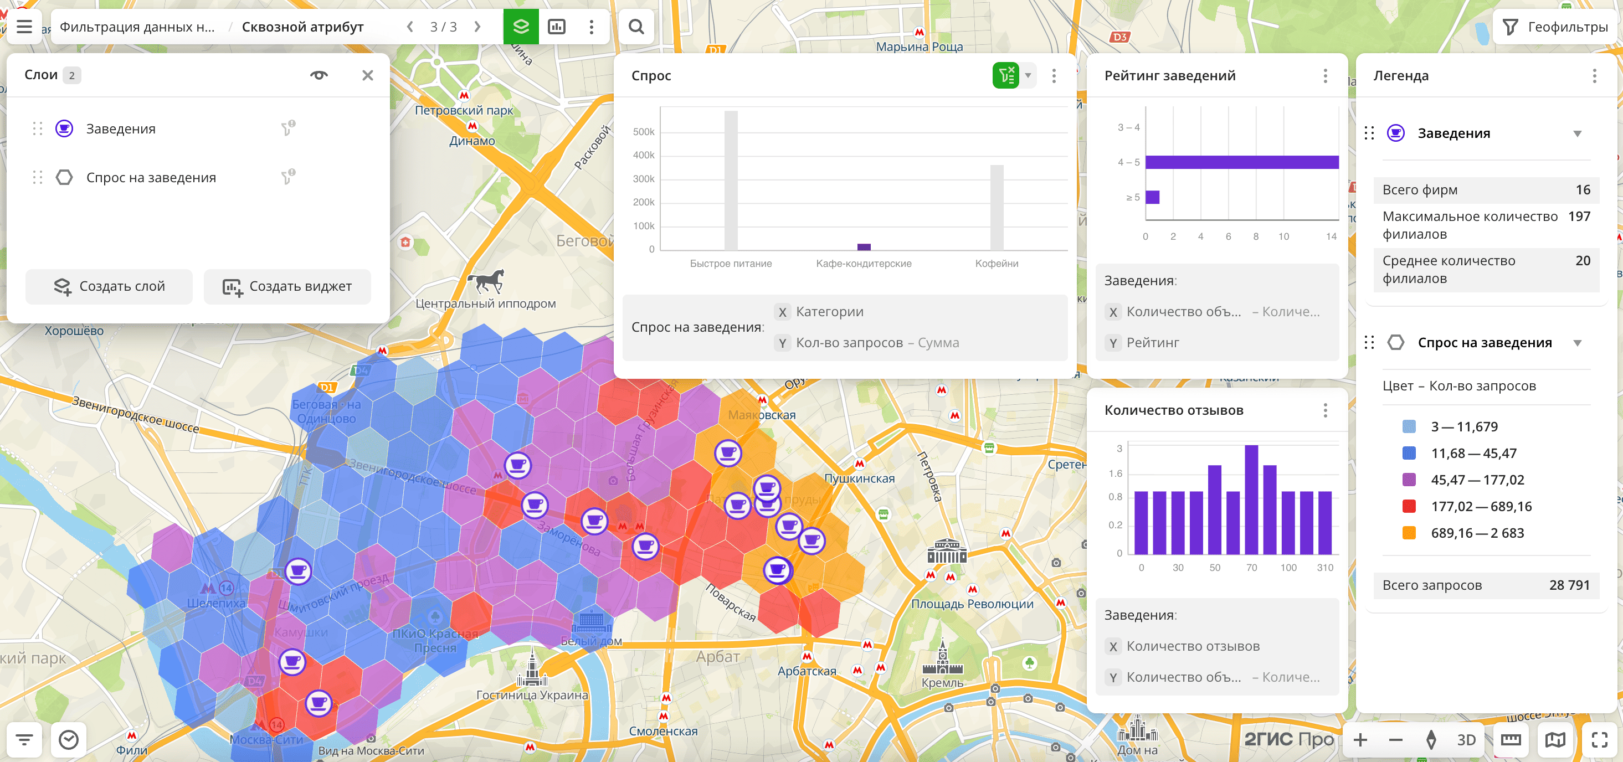Screen dimensions: 1623x762
Task: Open the hamburger main menu
Action: point(24,27)
